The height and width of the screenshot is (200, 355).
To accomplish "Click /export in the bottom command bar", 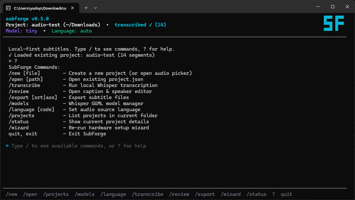I will pyautogui.click(x=205, y=194).
